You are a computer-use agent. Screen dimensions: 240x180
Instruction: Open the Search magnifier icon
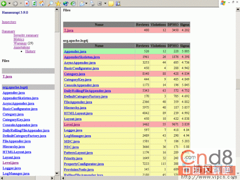click(x=50, y=3)
